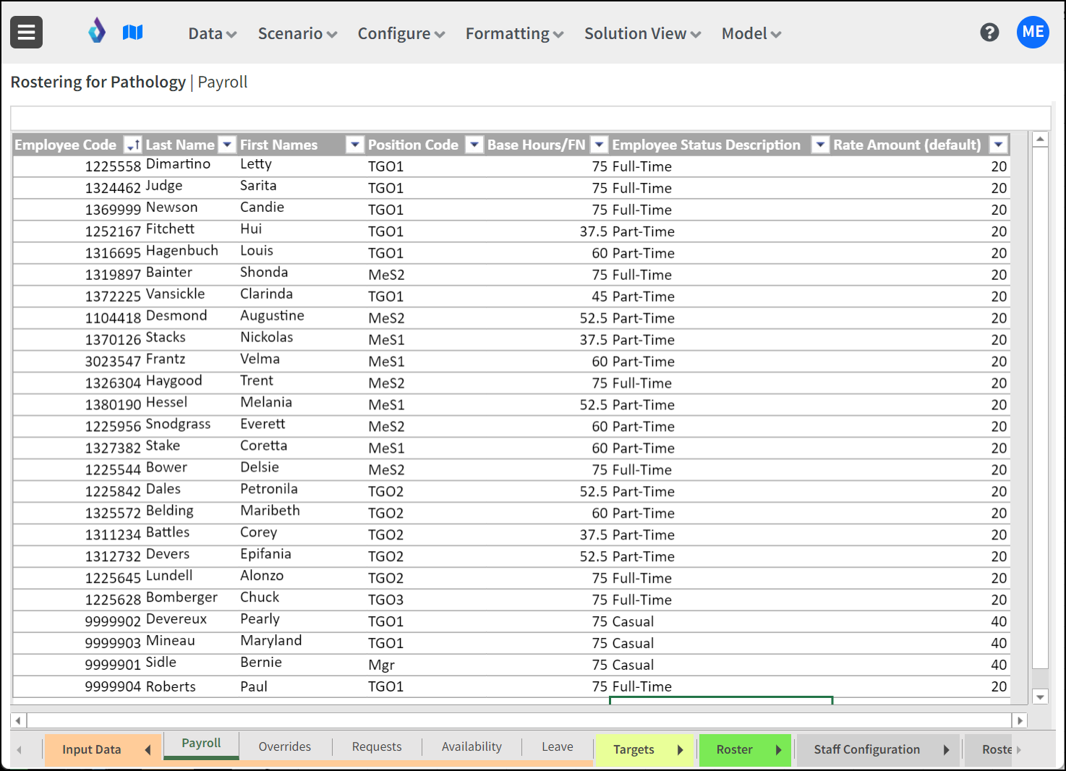Click the vertical scrollbar down arrow
The width and height of the screenshot is (1066, 771).
[1040, 697]
